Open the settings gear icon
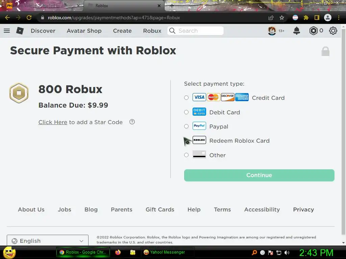 [333, 31]
